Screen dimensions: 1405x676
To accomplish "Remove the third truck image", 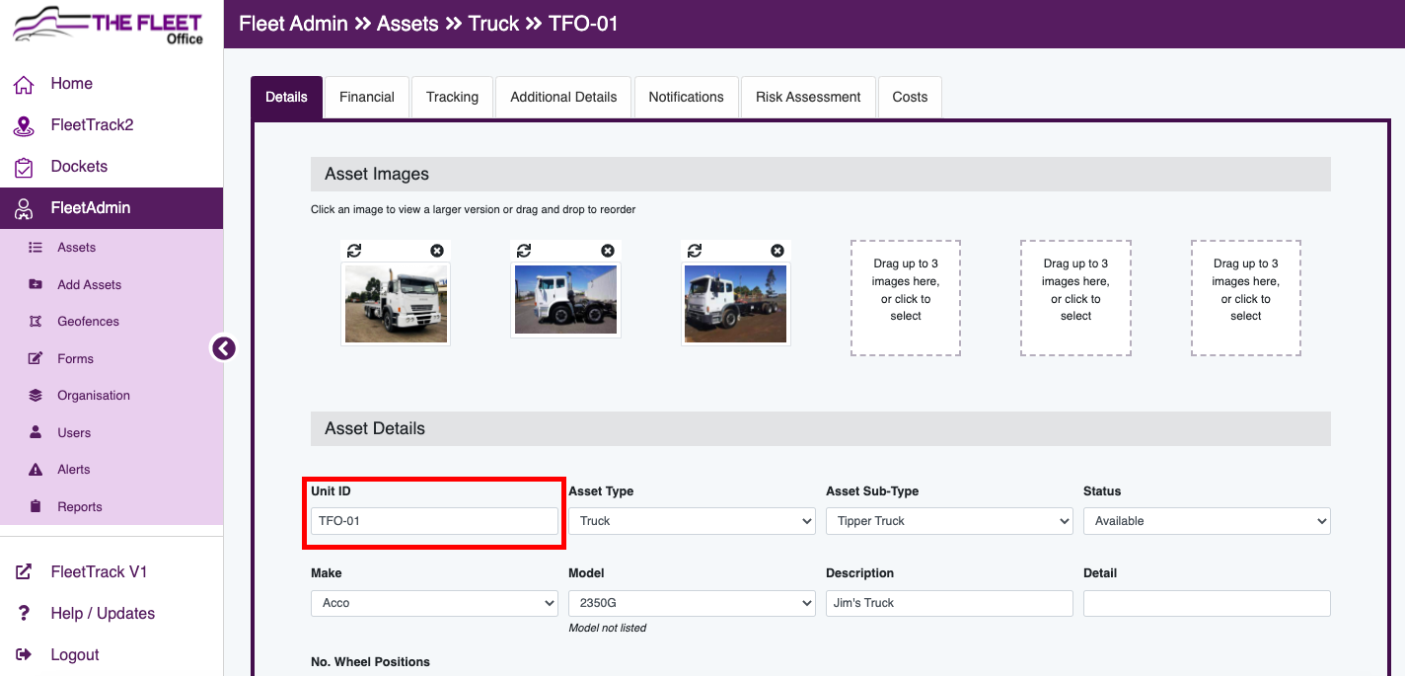I will (x=777, y=251).
